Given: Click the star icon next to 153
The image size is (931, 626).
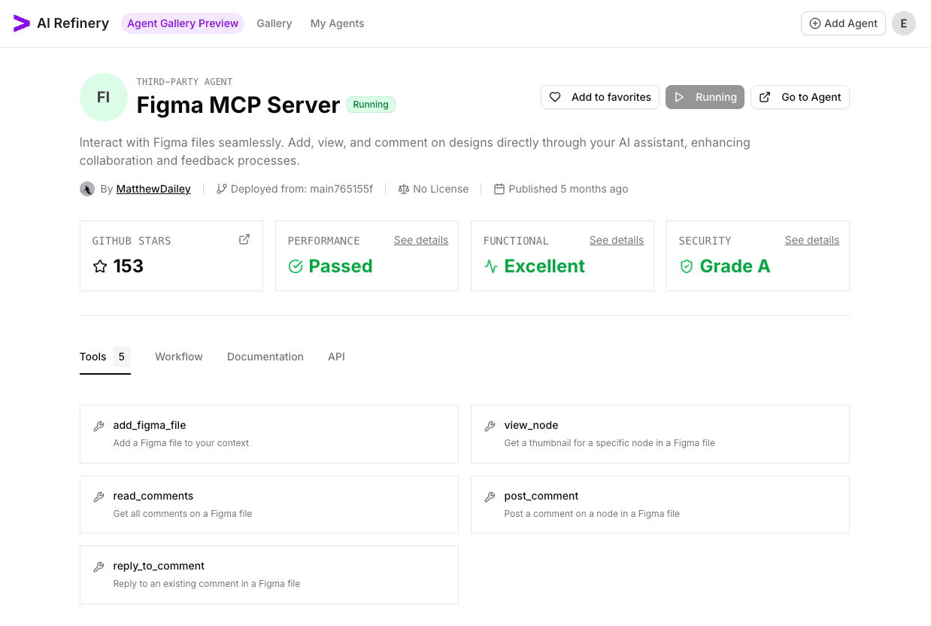Looking at the screenshot, I should coord(100,266).
